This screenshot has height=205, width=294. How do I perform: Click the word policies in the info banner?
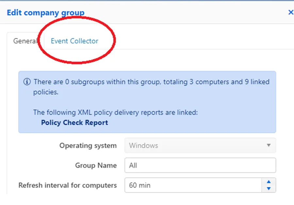click(x=46, y=92)
